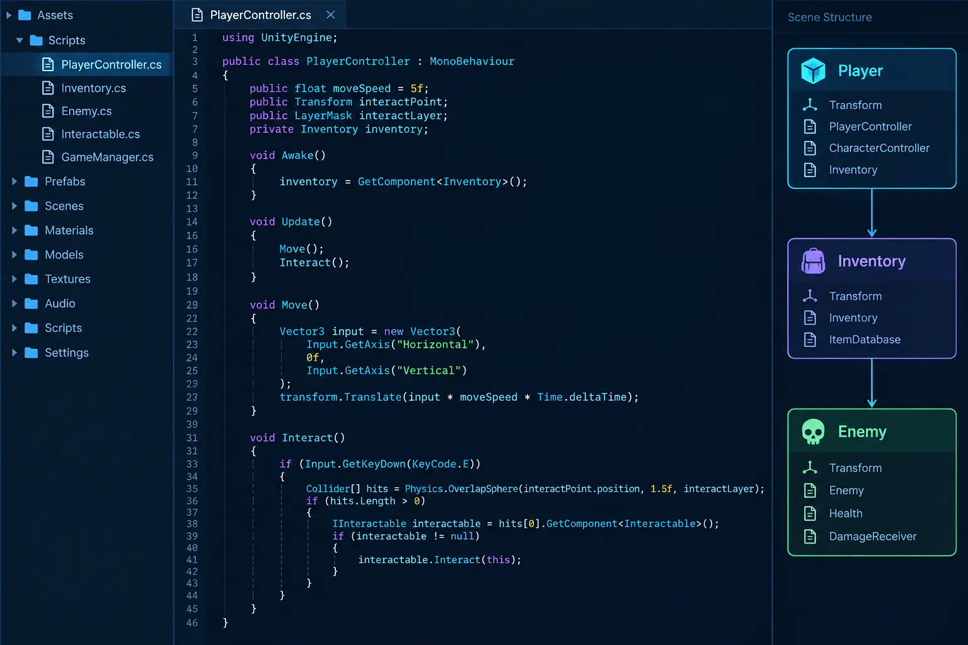Image resolution: width=968 pixels, height=645 pixels.
Task: Click the Inventory backpack icon
Action: point(813,261)
